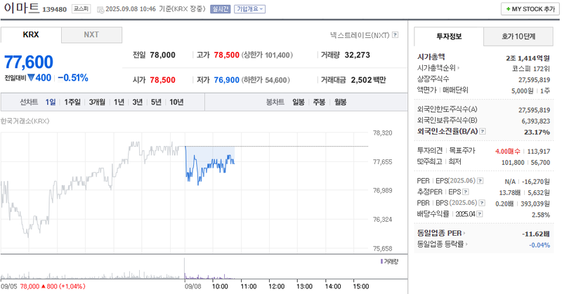Click the calendar icon before the timestamp

coord(100,10)
